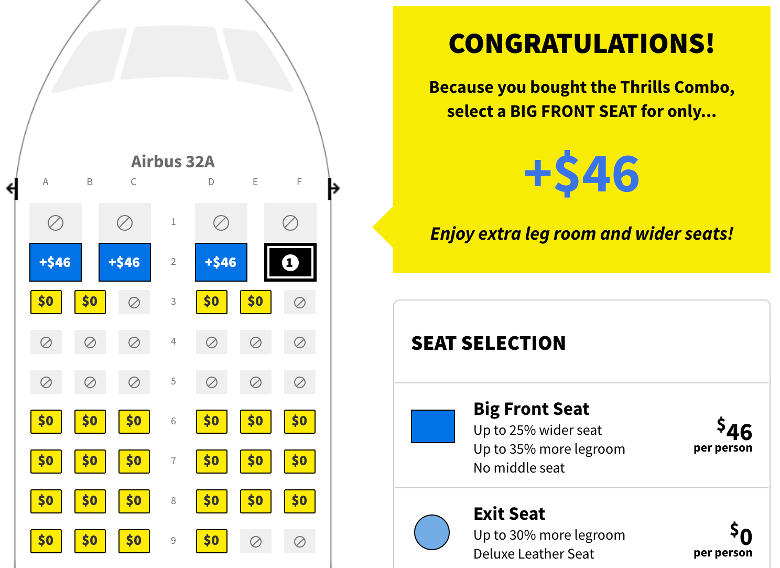This screenshot has width=780, height=568.
Task: Pick $0 seat 7B
Action: (x=90, y=462)
